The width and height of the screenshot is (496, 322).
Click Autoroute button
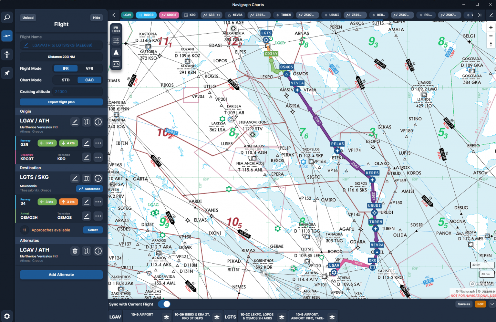point(89,189)
